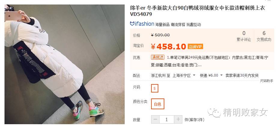Increase quantity with the plus button
277x126 pixels.
178,119
